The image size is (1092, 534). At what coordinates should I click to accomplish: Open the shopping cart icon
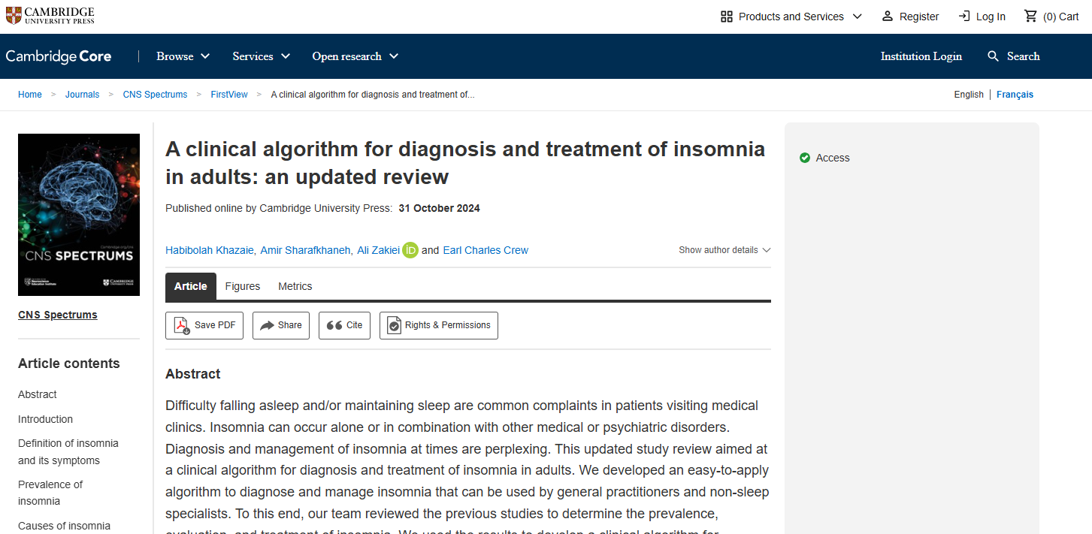pyautogui.click(x=1030, y=17)
